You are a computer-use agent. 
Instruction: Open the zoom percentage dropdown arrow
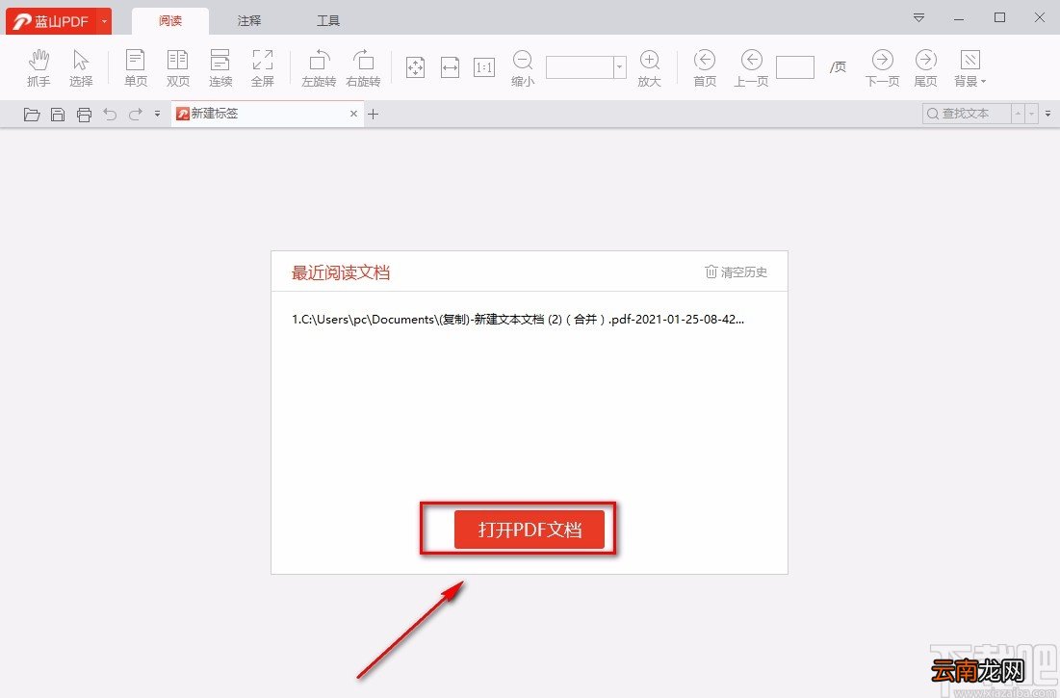pos(619,66)
